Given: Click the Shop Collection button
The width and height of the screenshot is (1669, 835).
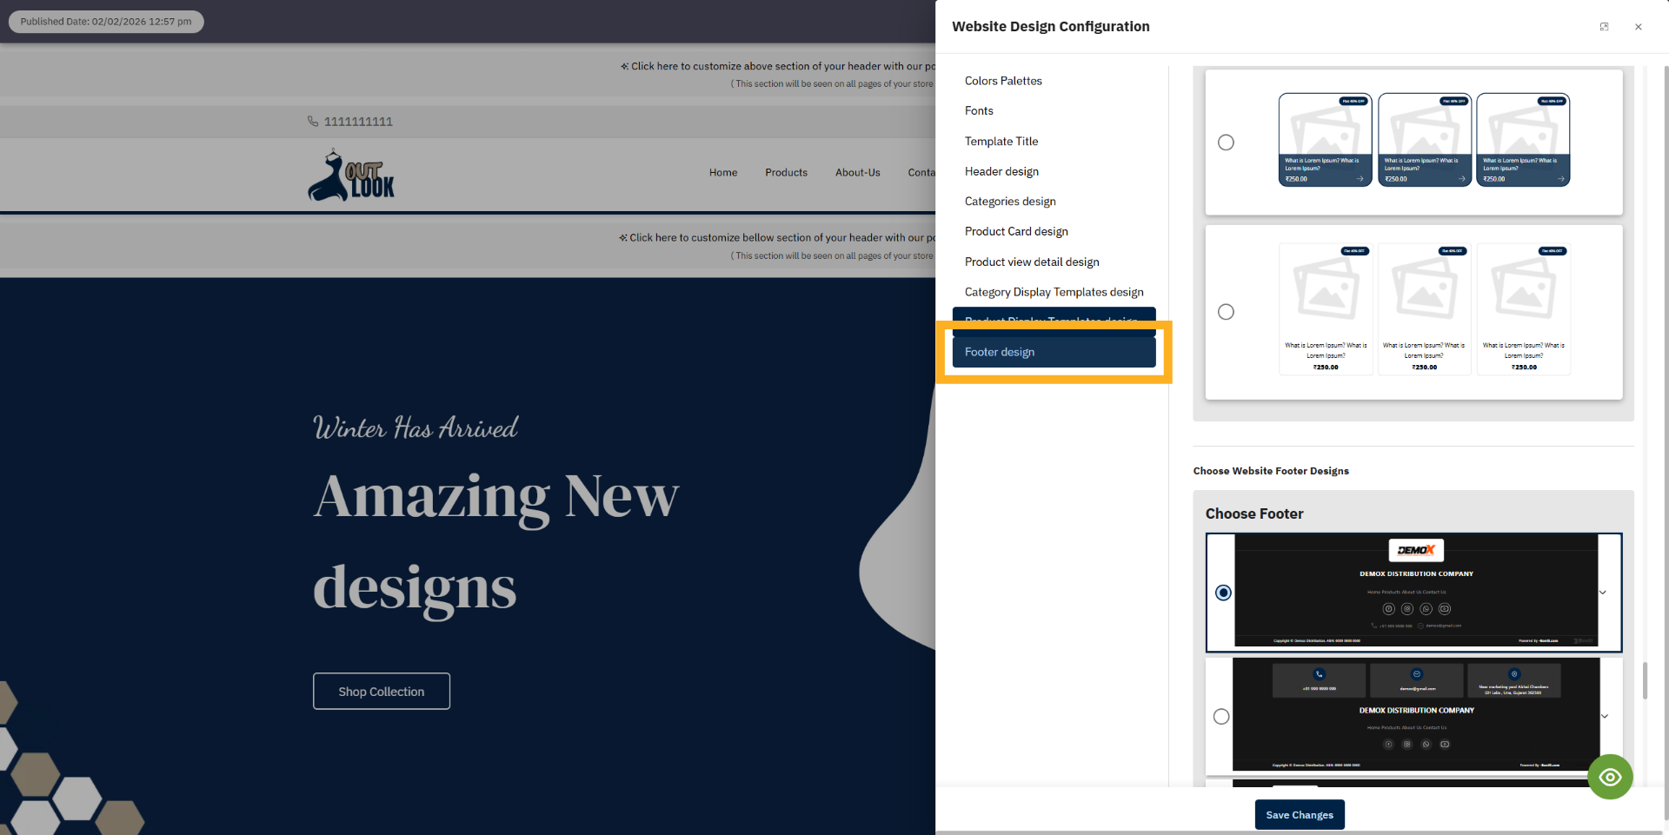Looking at the screenshot, I should [381, 691].
